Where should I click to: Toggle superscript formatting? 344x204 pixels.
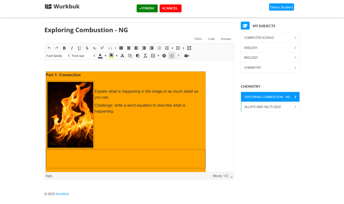click(102, 48)
